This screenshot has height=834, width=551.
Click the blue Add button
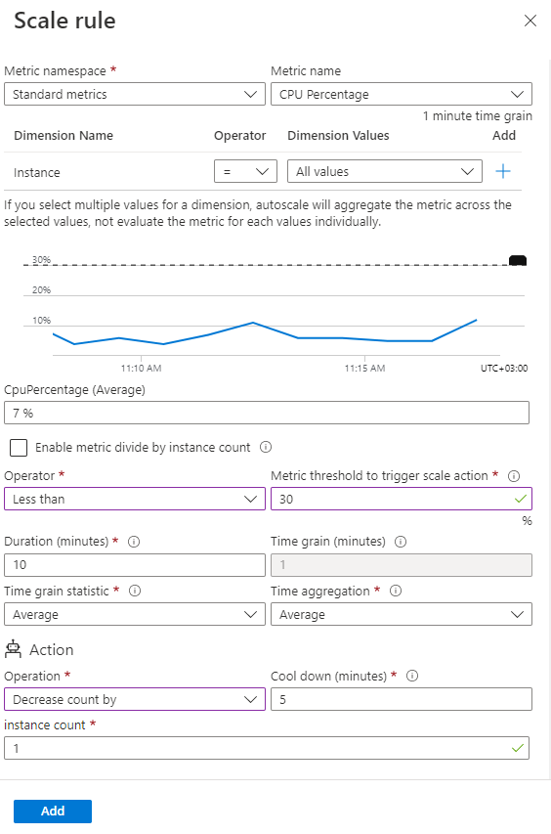pos(53,812)
